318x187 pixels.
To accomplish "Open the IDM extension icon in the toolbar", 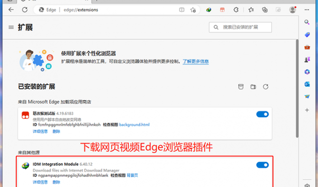I will pos(209,10).
